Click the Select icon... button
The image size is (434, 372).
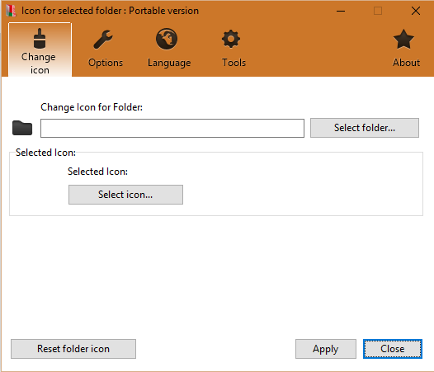125,195
